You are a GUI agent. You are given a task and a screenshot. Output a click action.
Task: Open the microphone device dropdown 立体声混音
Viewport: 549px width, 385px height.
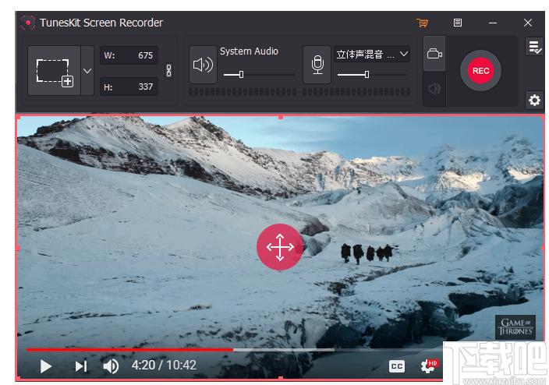(372, 55)
